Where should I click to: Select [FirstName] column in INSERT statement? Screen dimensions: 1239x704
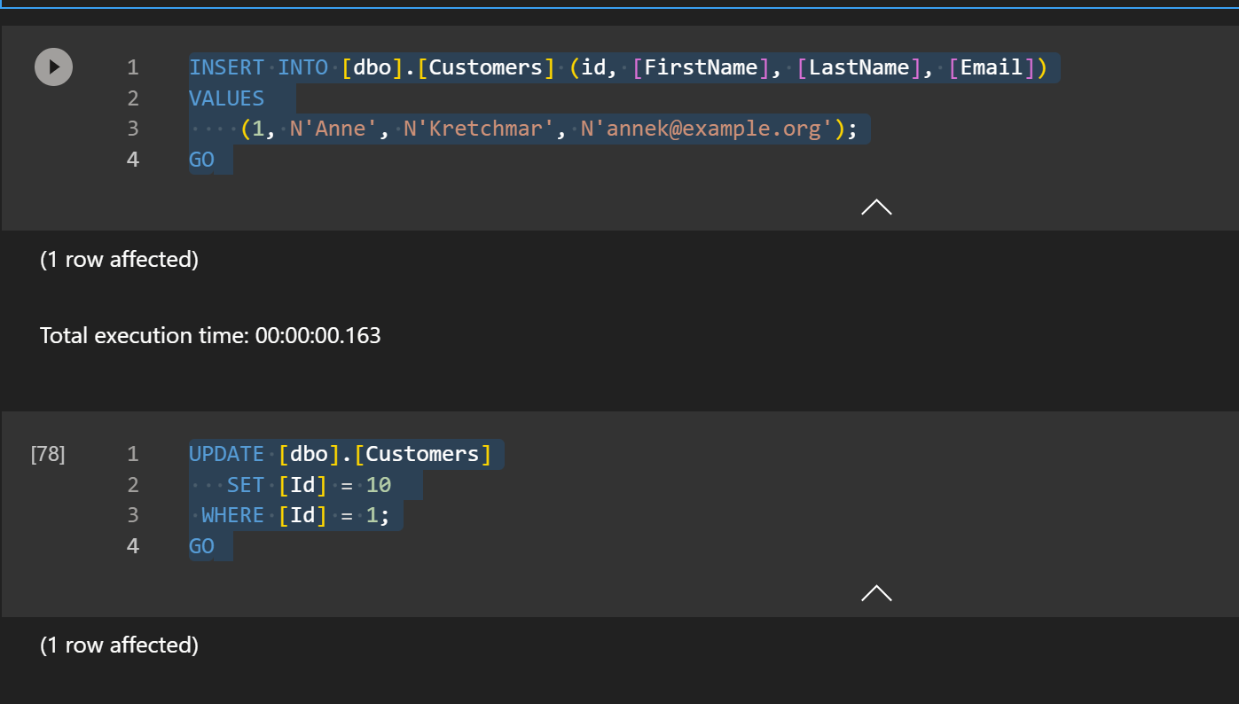click(x=702, y=67)
